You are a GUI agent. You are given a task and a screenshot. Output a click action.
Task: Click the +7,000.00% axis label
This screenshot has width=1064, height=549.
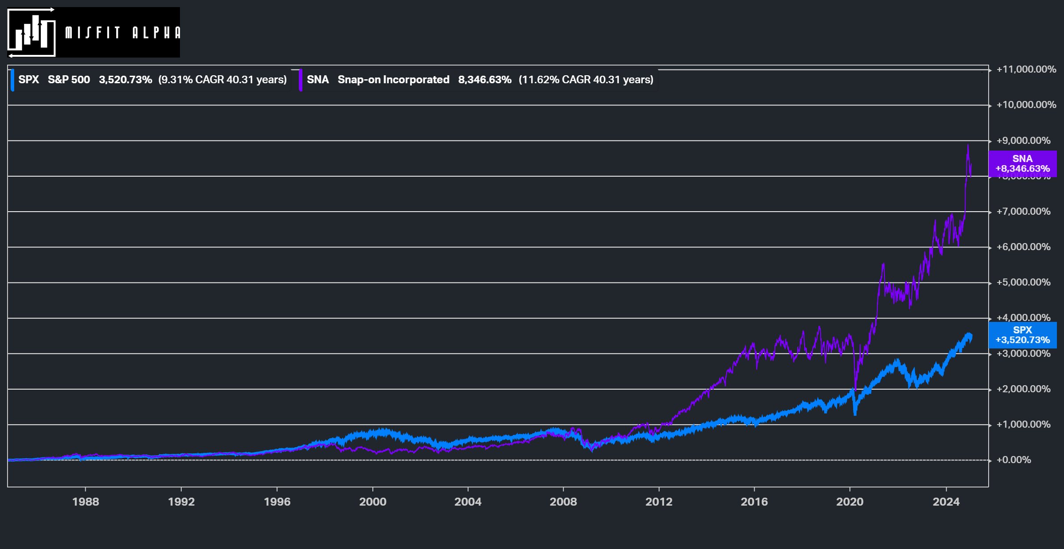click(1024, 212)
